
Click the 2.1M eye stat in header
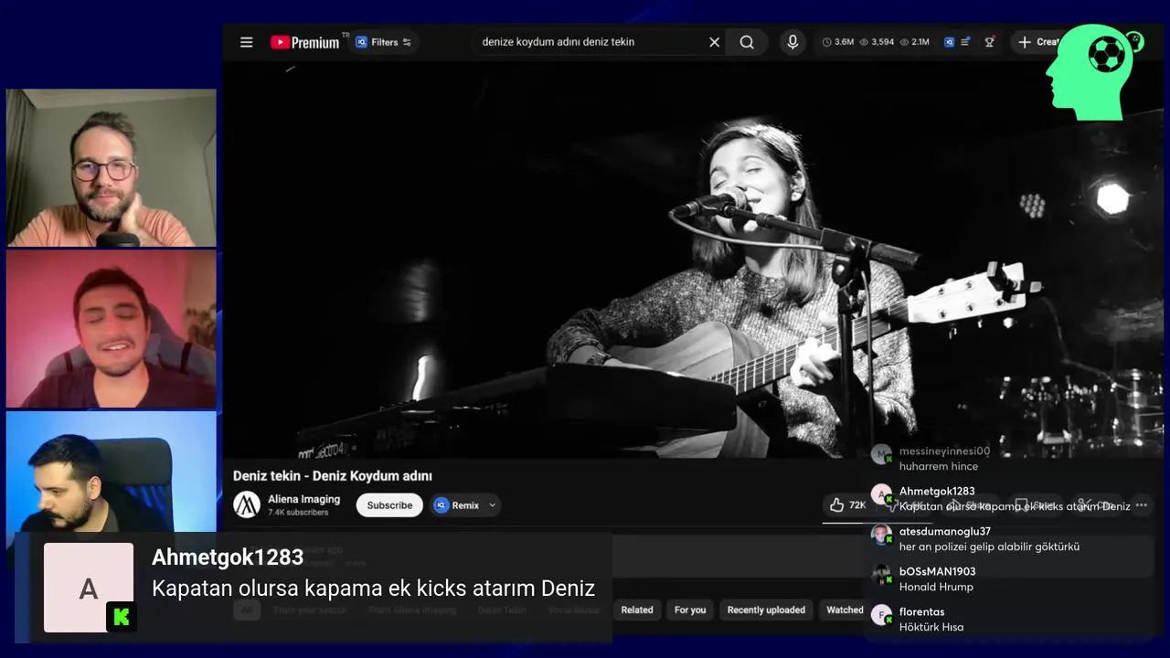click(914, 42)
